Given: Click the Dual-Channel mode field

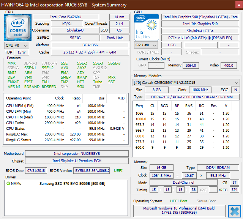Looking at the screenshot, I should [183, 183].
